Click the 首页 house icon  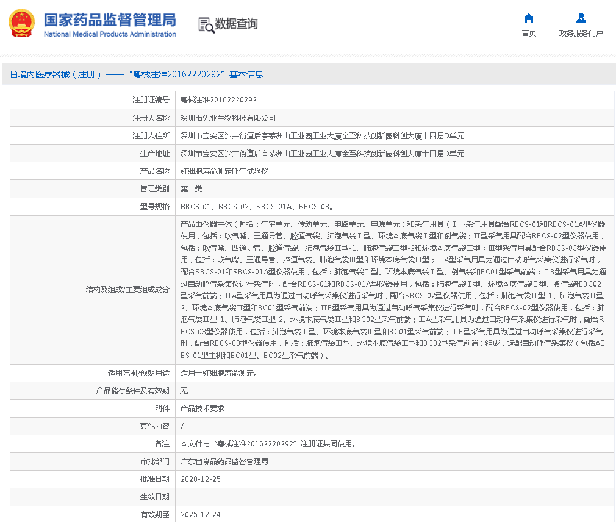(x=529, y=18)
